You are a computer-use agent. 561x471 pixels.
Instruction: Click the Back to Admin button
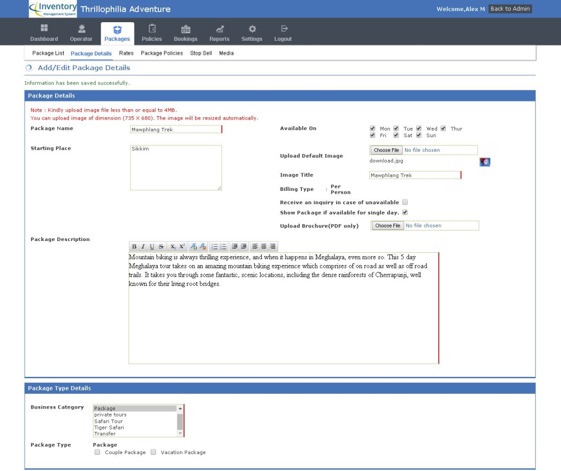(511, 9)
